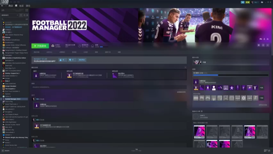Click the checkered pattern achievement icon
This screenshot has height=154, width=273.
coord(226,88)
